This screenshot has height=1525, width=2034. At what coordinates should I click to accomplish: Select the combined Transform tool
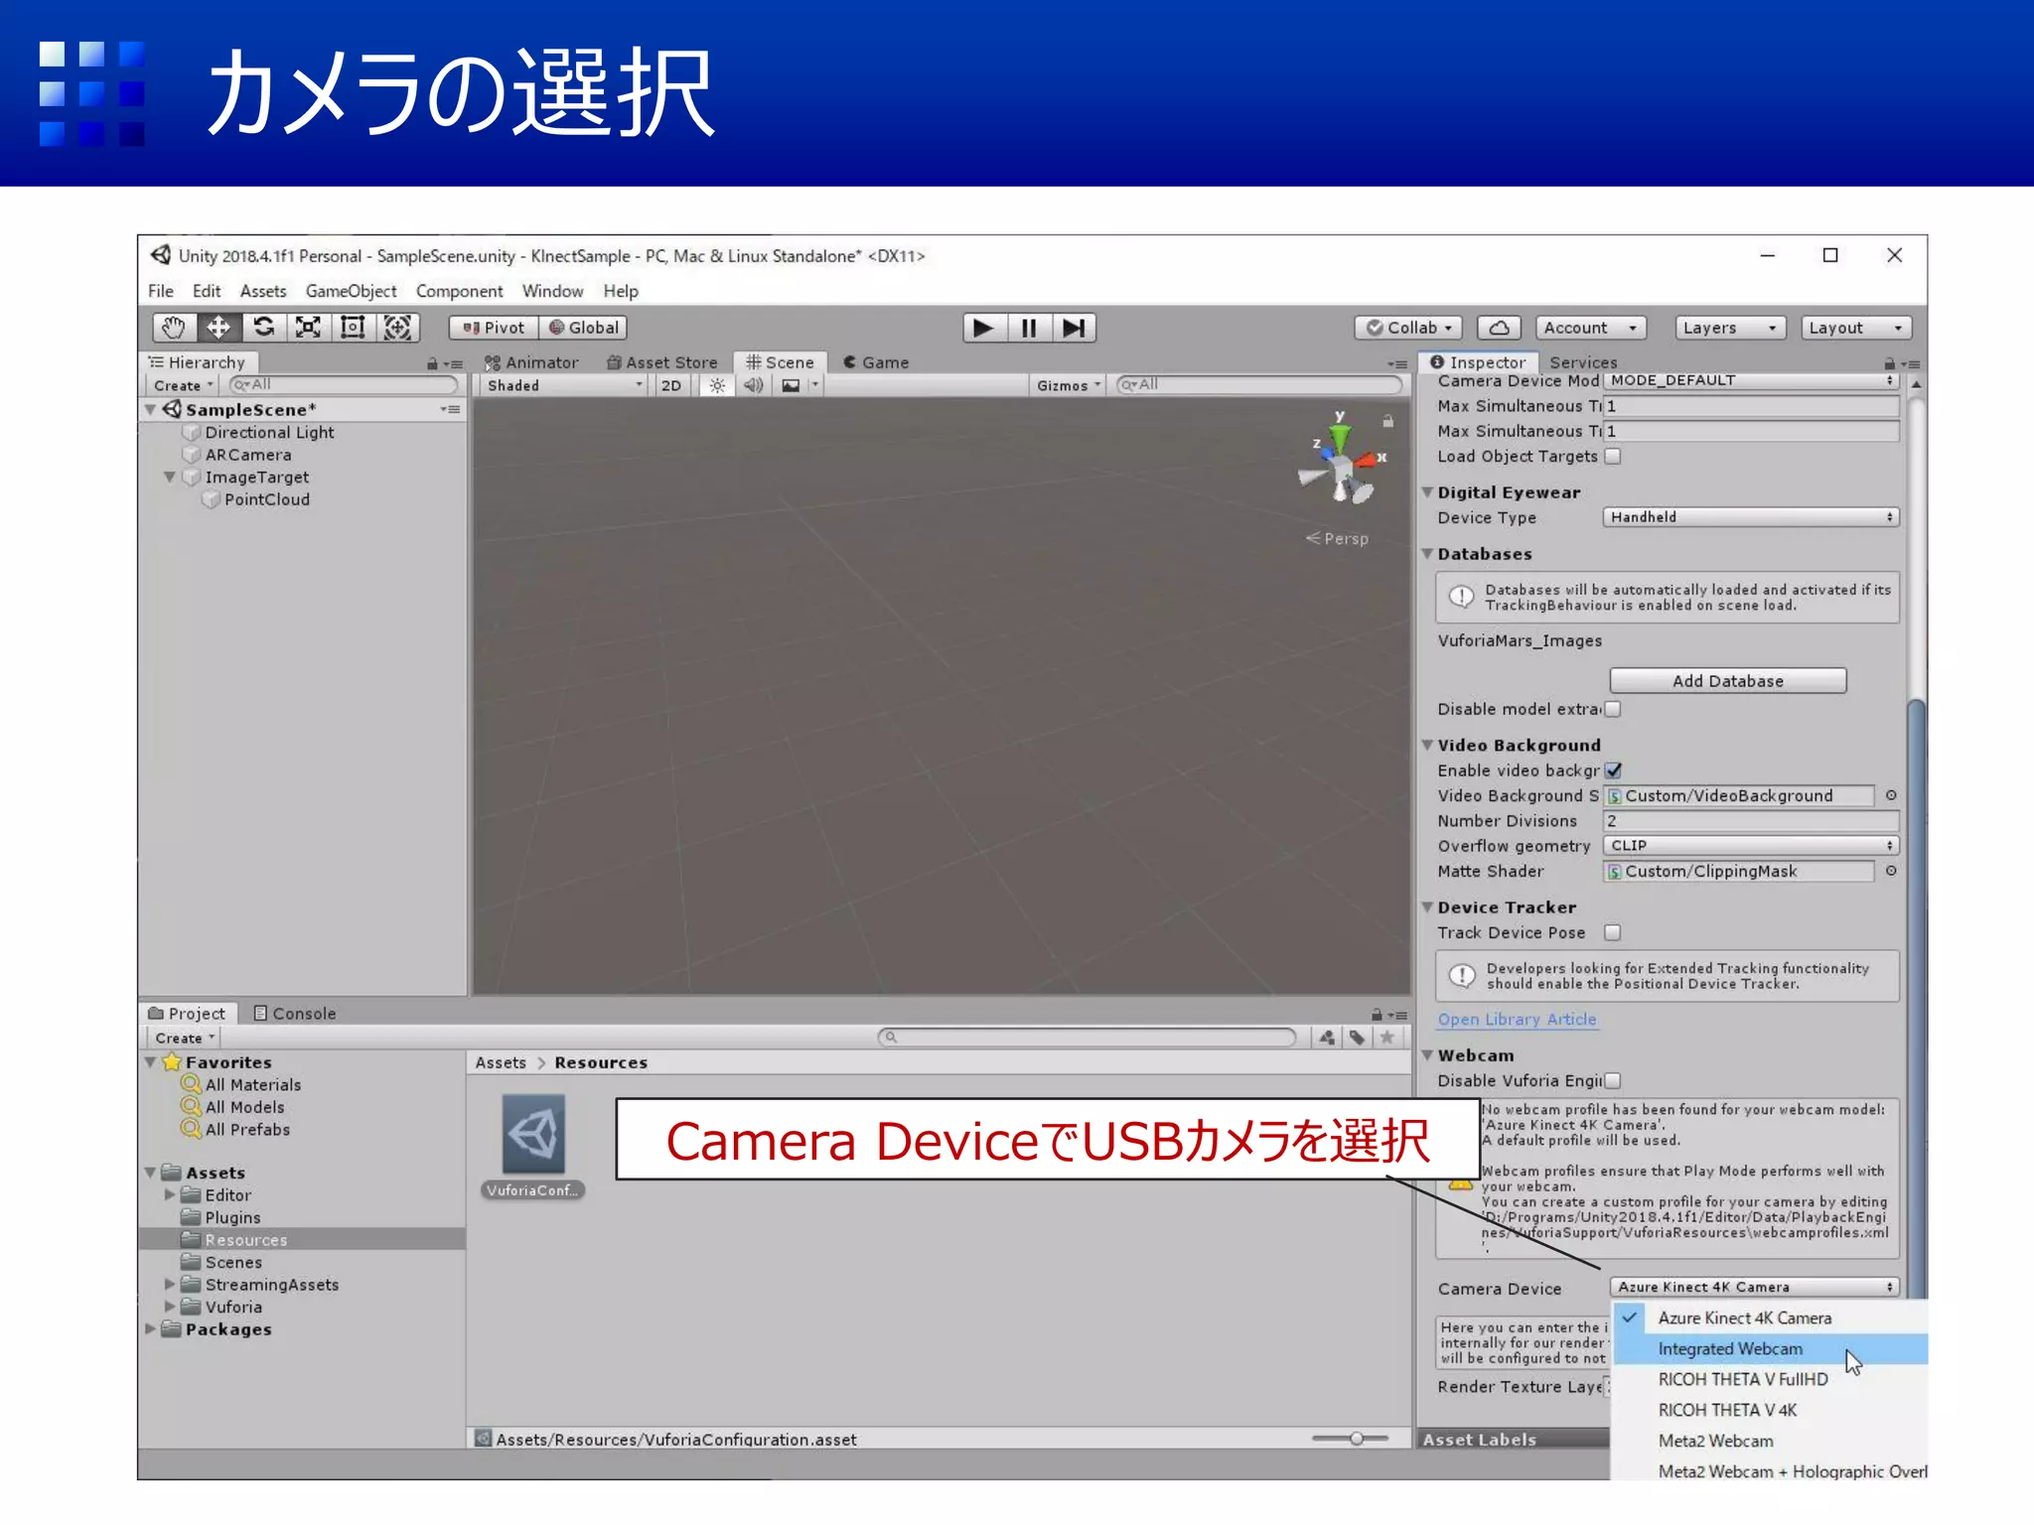tap(397, 328)
